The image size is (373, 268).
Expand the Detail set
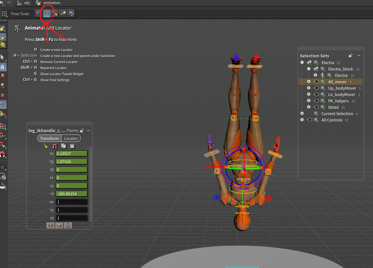[309, 107]
